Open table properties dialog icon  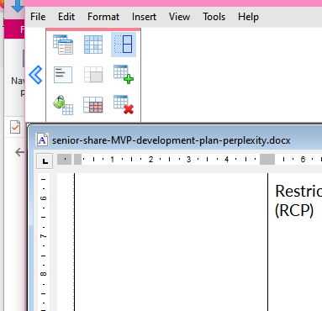tap(63, 45)
